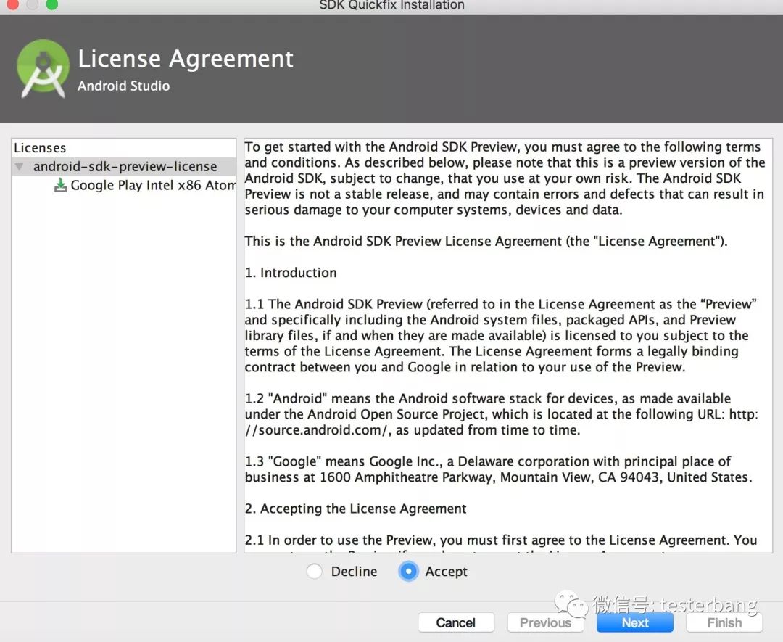The width and height of the screenshot is (783, 642).
Task: Click the Finish button
Action: (724, 622)
